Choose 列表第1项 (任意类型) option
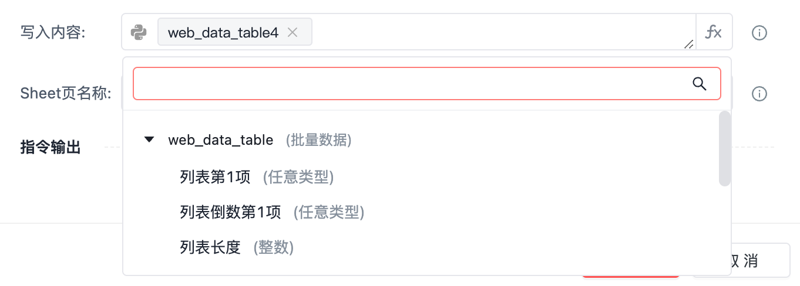The width and height of the screenshot is (800, 286). (x=257, y=176)
